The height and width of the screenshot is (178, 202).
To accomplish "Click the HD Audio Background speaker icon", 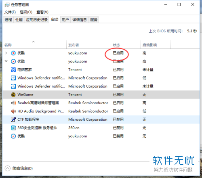I will tap(13, 111).
